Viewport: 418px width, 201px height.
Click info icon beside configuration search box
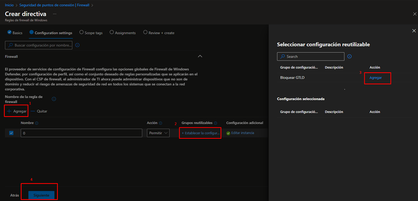[77, 45]
